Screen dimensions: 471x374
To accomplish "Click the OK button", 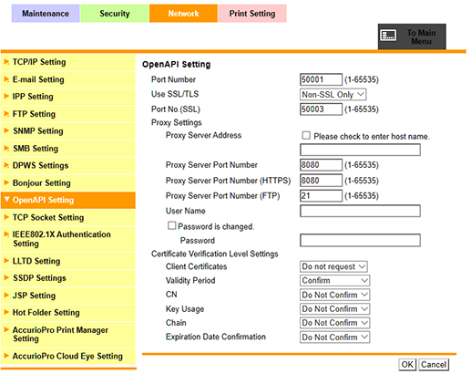I will tap(407, 364).
